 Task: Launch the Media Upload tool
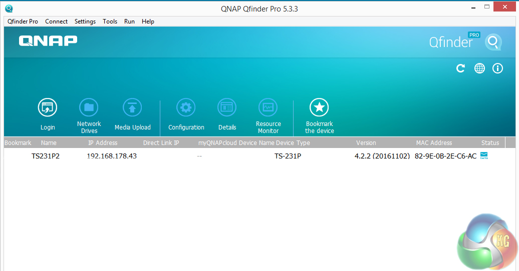coord(132,107)
